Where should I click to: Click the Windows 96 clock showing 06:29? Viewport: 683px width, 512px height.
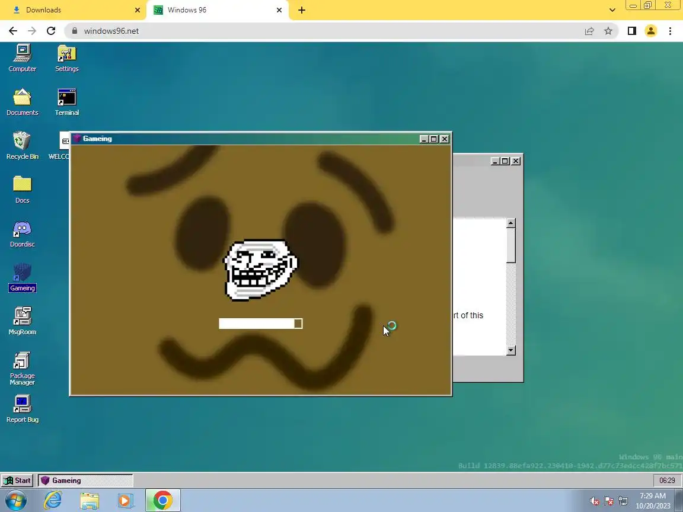(667, 481)
